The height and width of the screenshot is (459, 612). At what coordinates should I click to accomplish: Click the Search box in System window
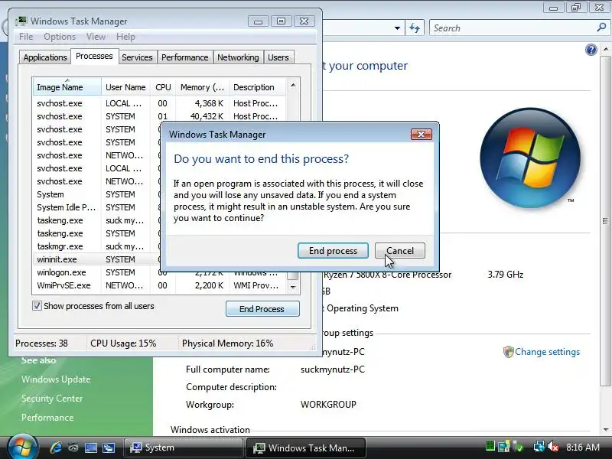513,28
